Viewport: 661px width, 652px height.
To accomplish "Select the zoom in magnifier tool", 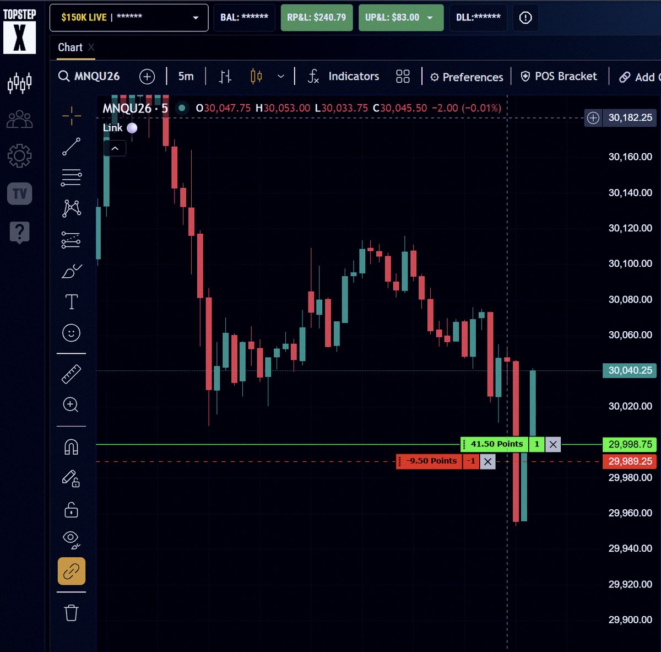I will pos(71,405).
